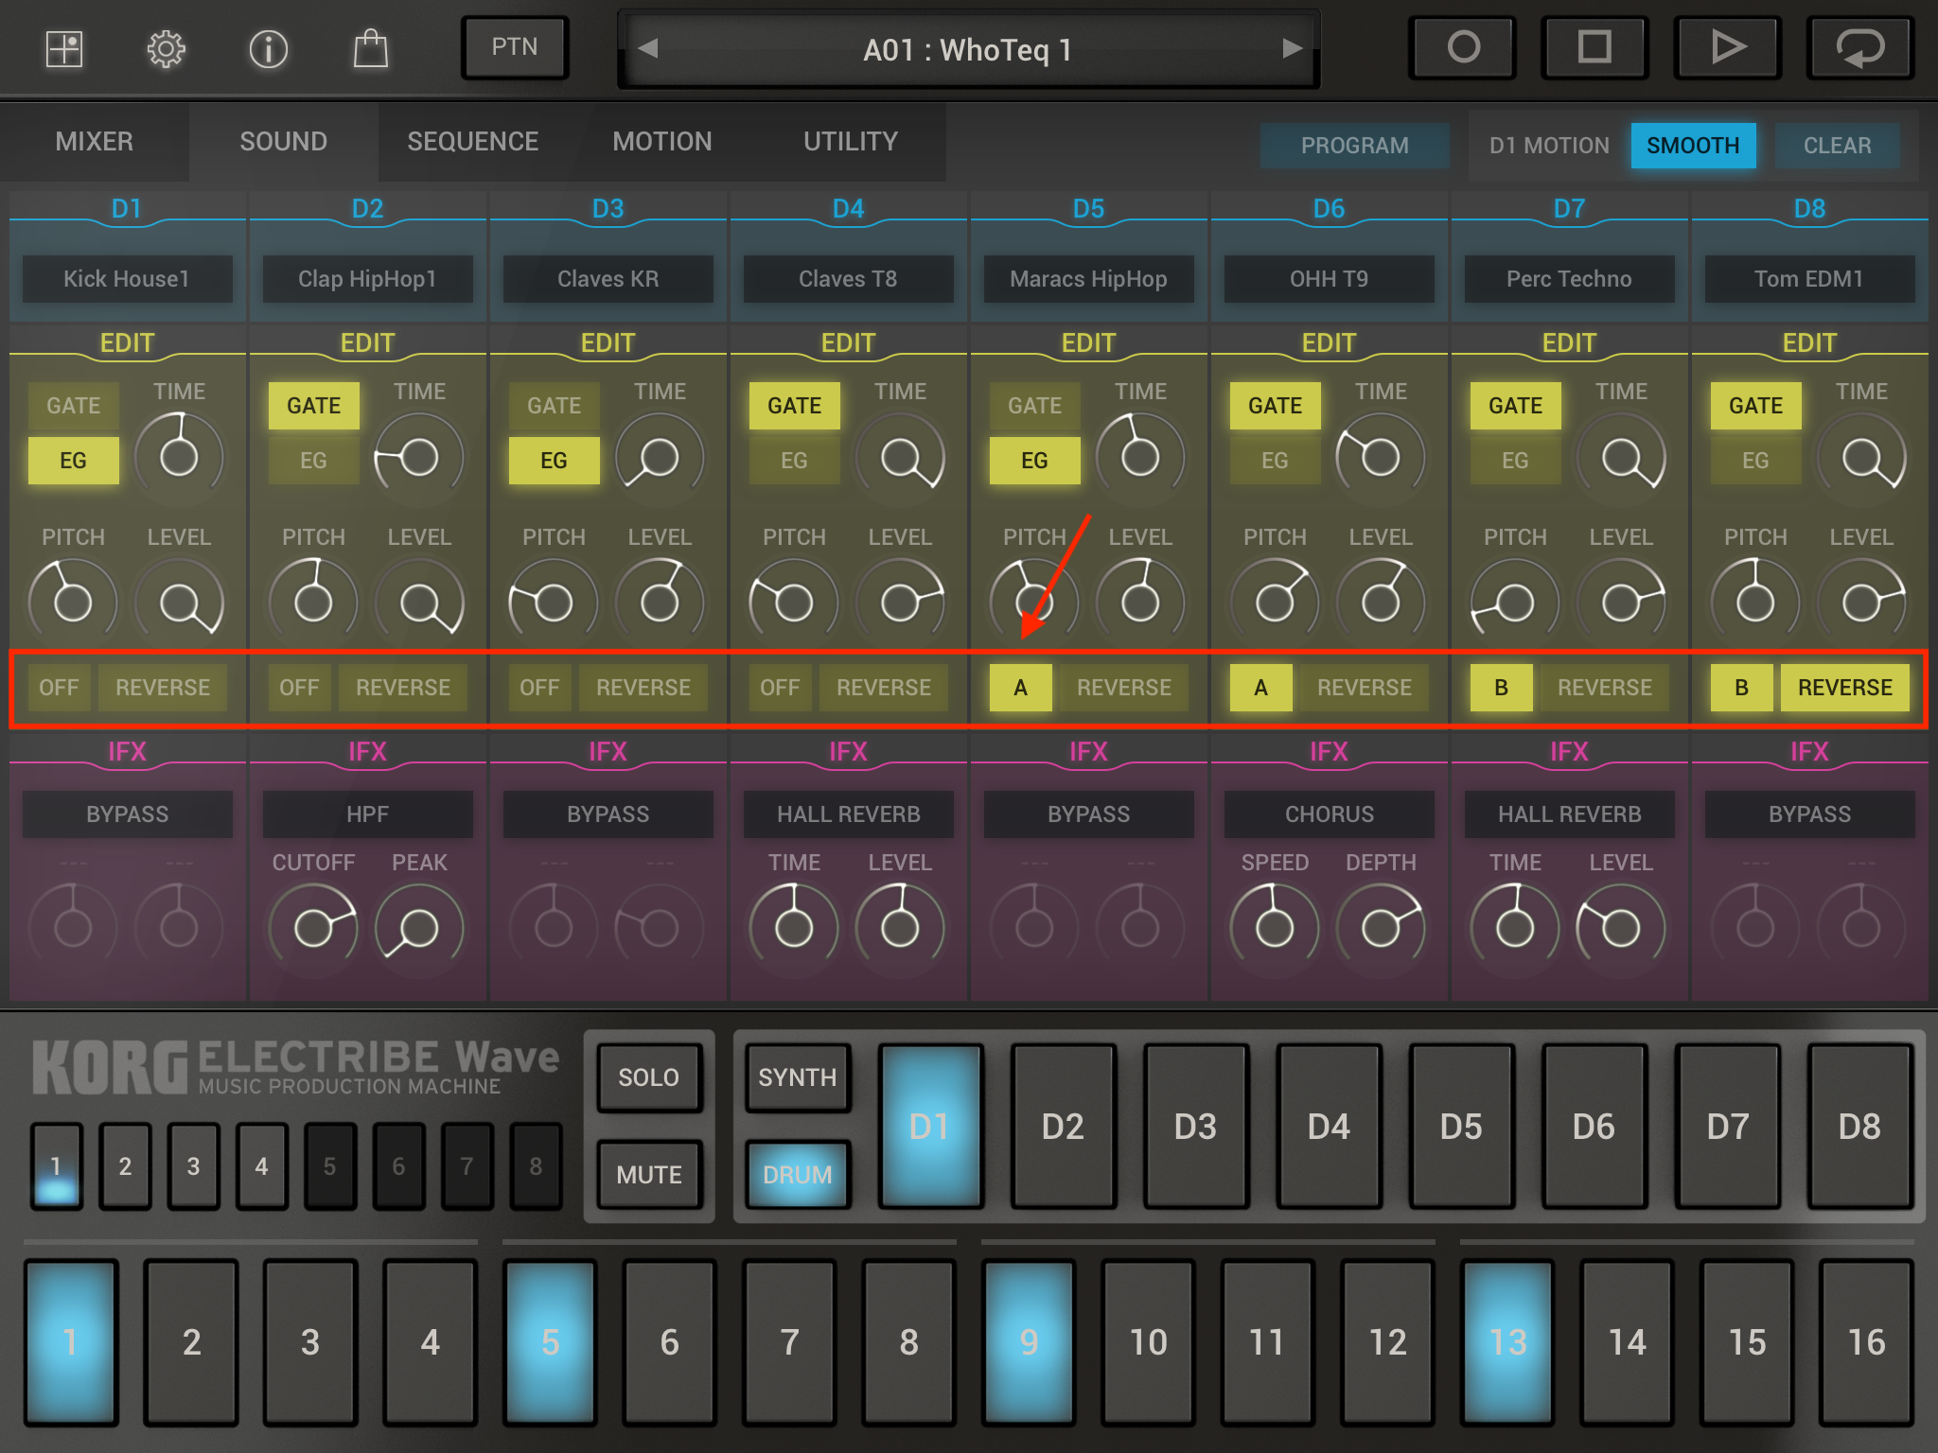
Task: Toggle step 13 in sequencer
Action: click(1507, 1342)
